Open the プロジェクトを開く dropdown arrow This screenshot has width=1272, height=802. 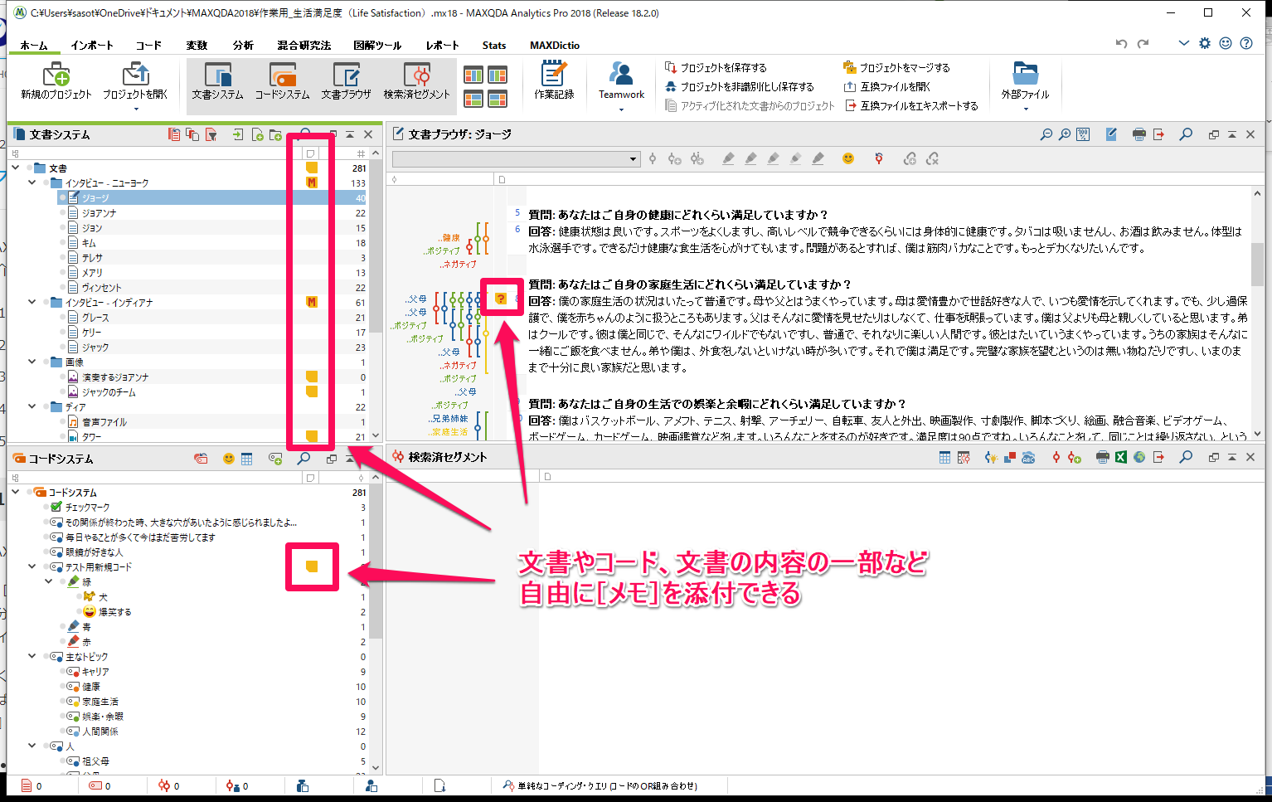[x=135, y=109]
